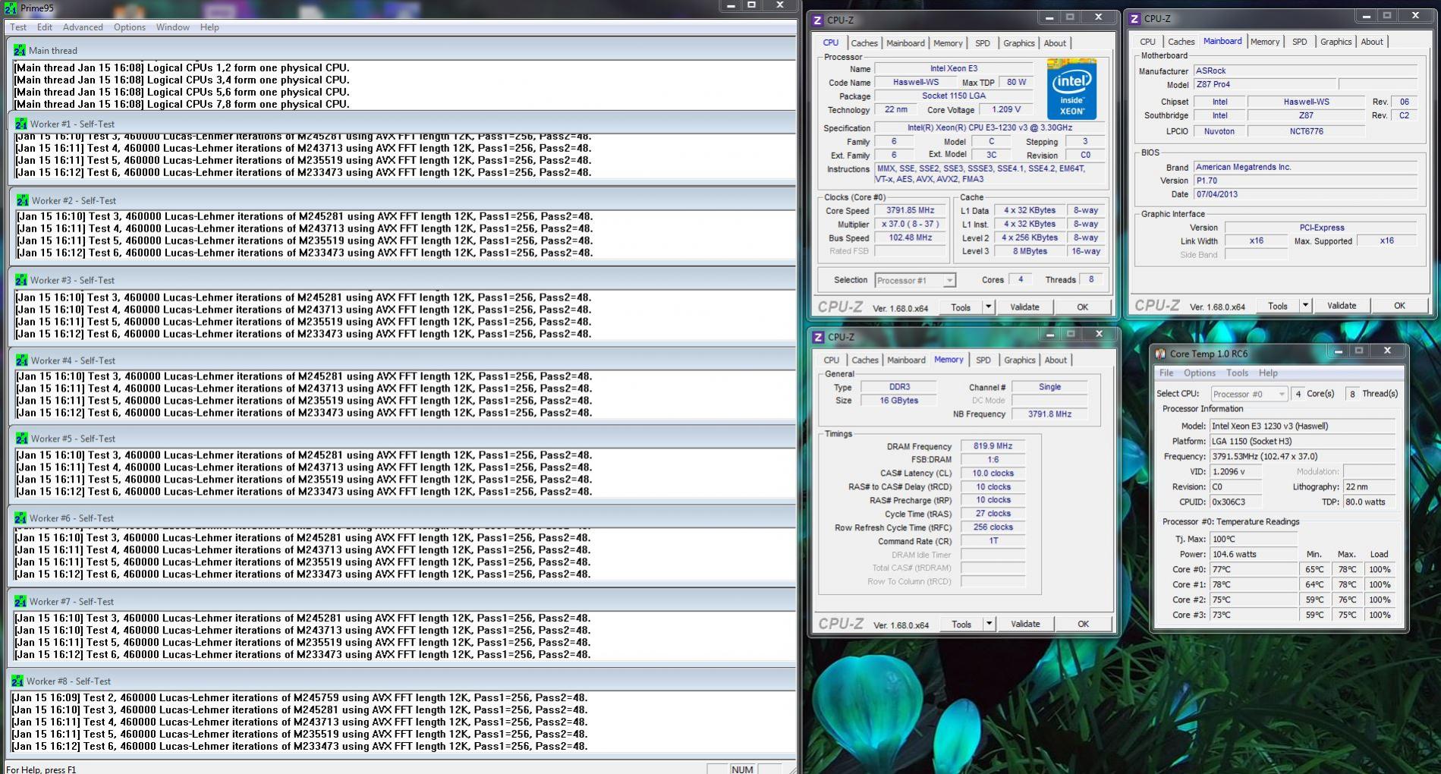The image size is (1441, 774).
Task: Click the Worker #5 Self-Test title bar
Action: coord(402,439)
